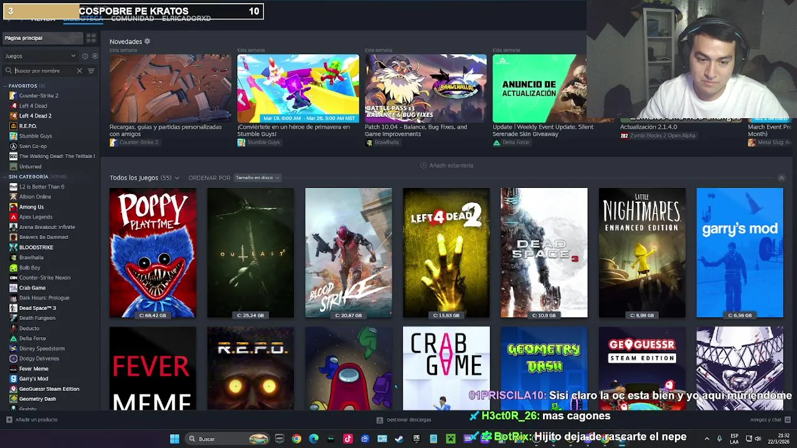Open Little Nightmares Enhanced Edition cover
The width and height of the screenshot is (797, 448).
tap(642, 253)
